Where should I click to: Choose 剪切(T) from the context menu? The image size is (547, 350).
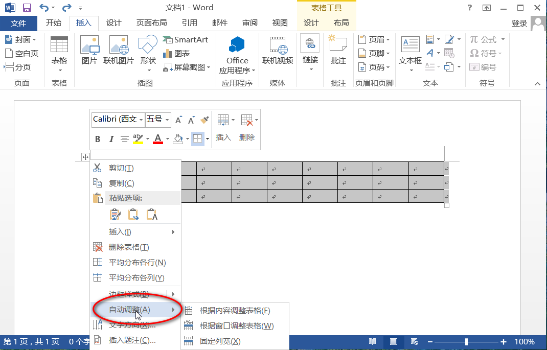135,168
